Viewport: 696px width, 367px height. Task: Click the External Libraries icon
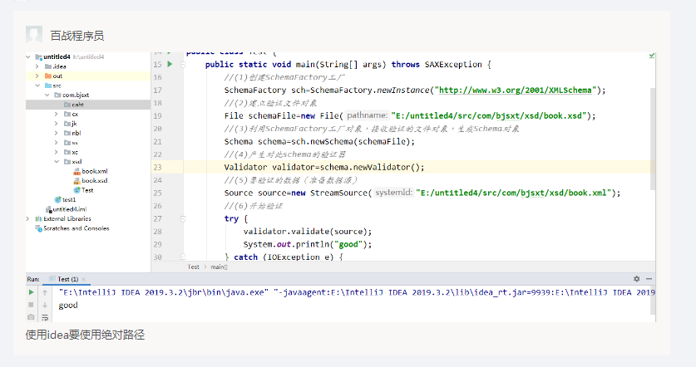tap(38, 218)
